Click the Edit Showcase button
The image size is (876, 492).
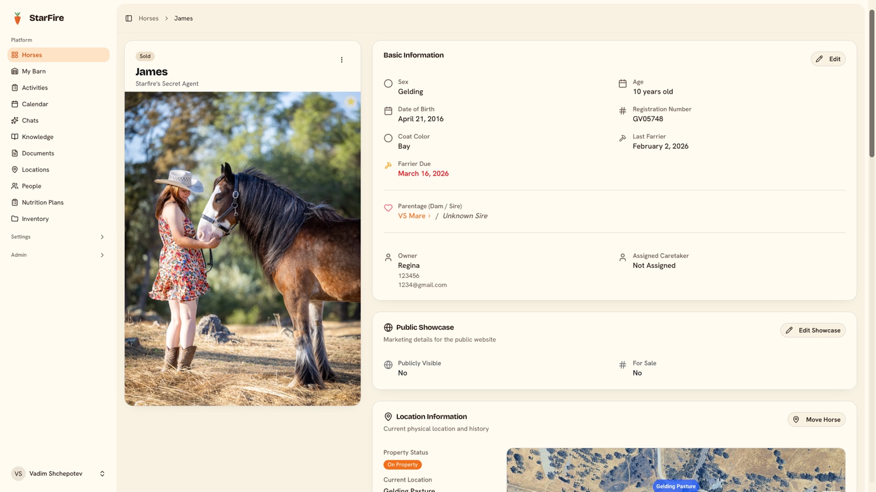812,330
